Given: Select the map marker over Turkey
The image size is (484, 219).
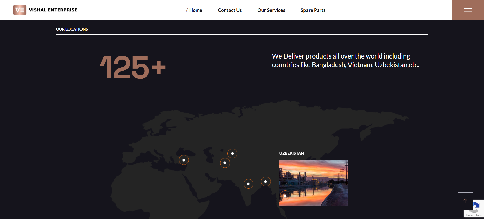Looking at the screenshot, I should [x=184, y=160].
